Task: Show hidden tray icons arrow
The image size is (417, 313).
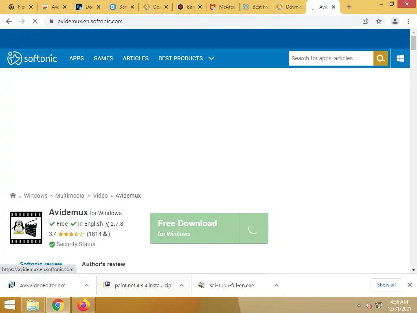Action: (359, 305)
